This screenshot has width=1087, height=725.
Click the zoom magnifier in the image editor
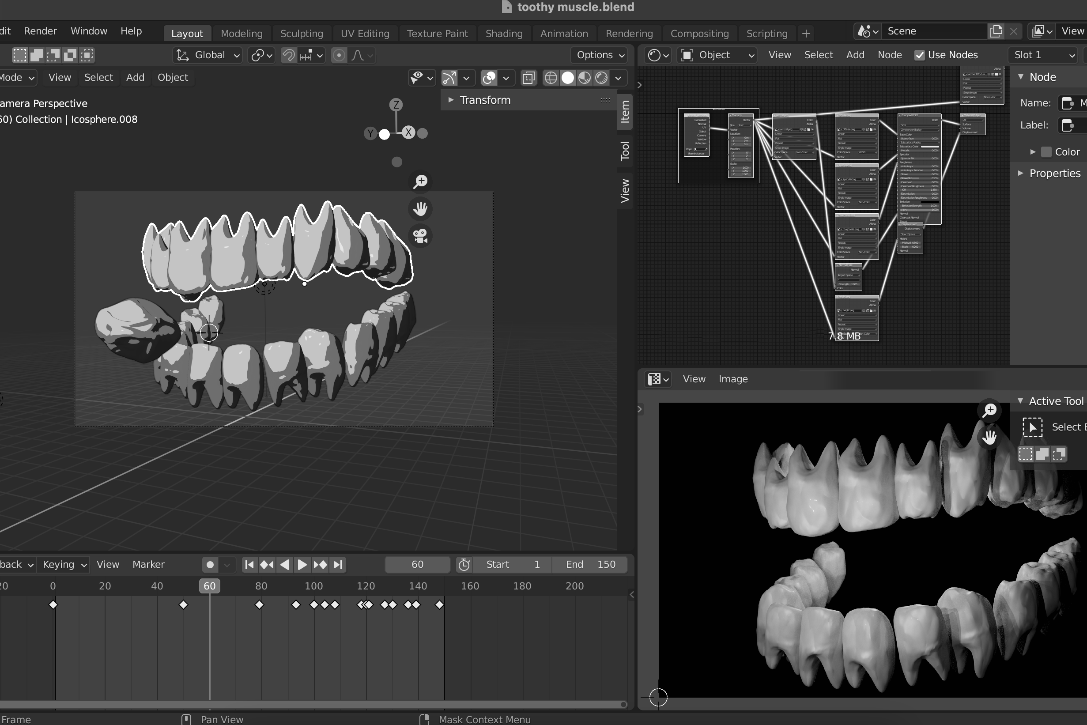tap(989, 410)
